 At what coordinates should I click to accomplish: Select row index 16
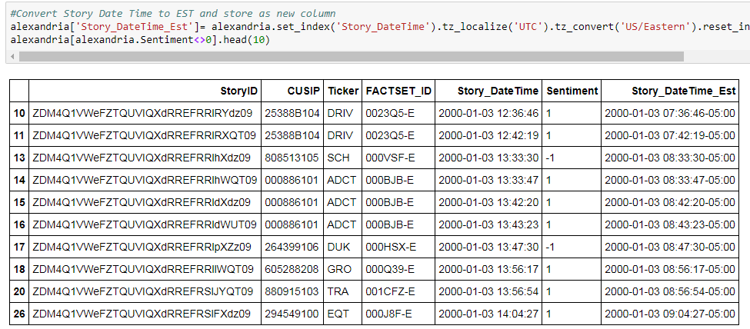(x=19, y=224)
